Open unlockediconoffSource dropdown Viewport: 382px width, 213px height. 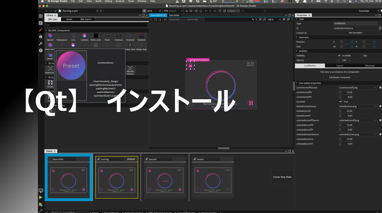375,120
